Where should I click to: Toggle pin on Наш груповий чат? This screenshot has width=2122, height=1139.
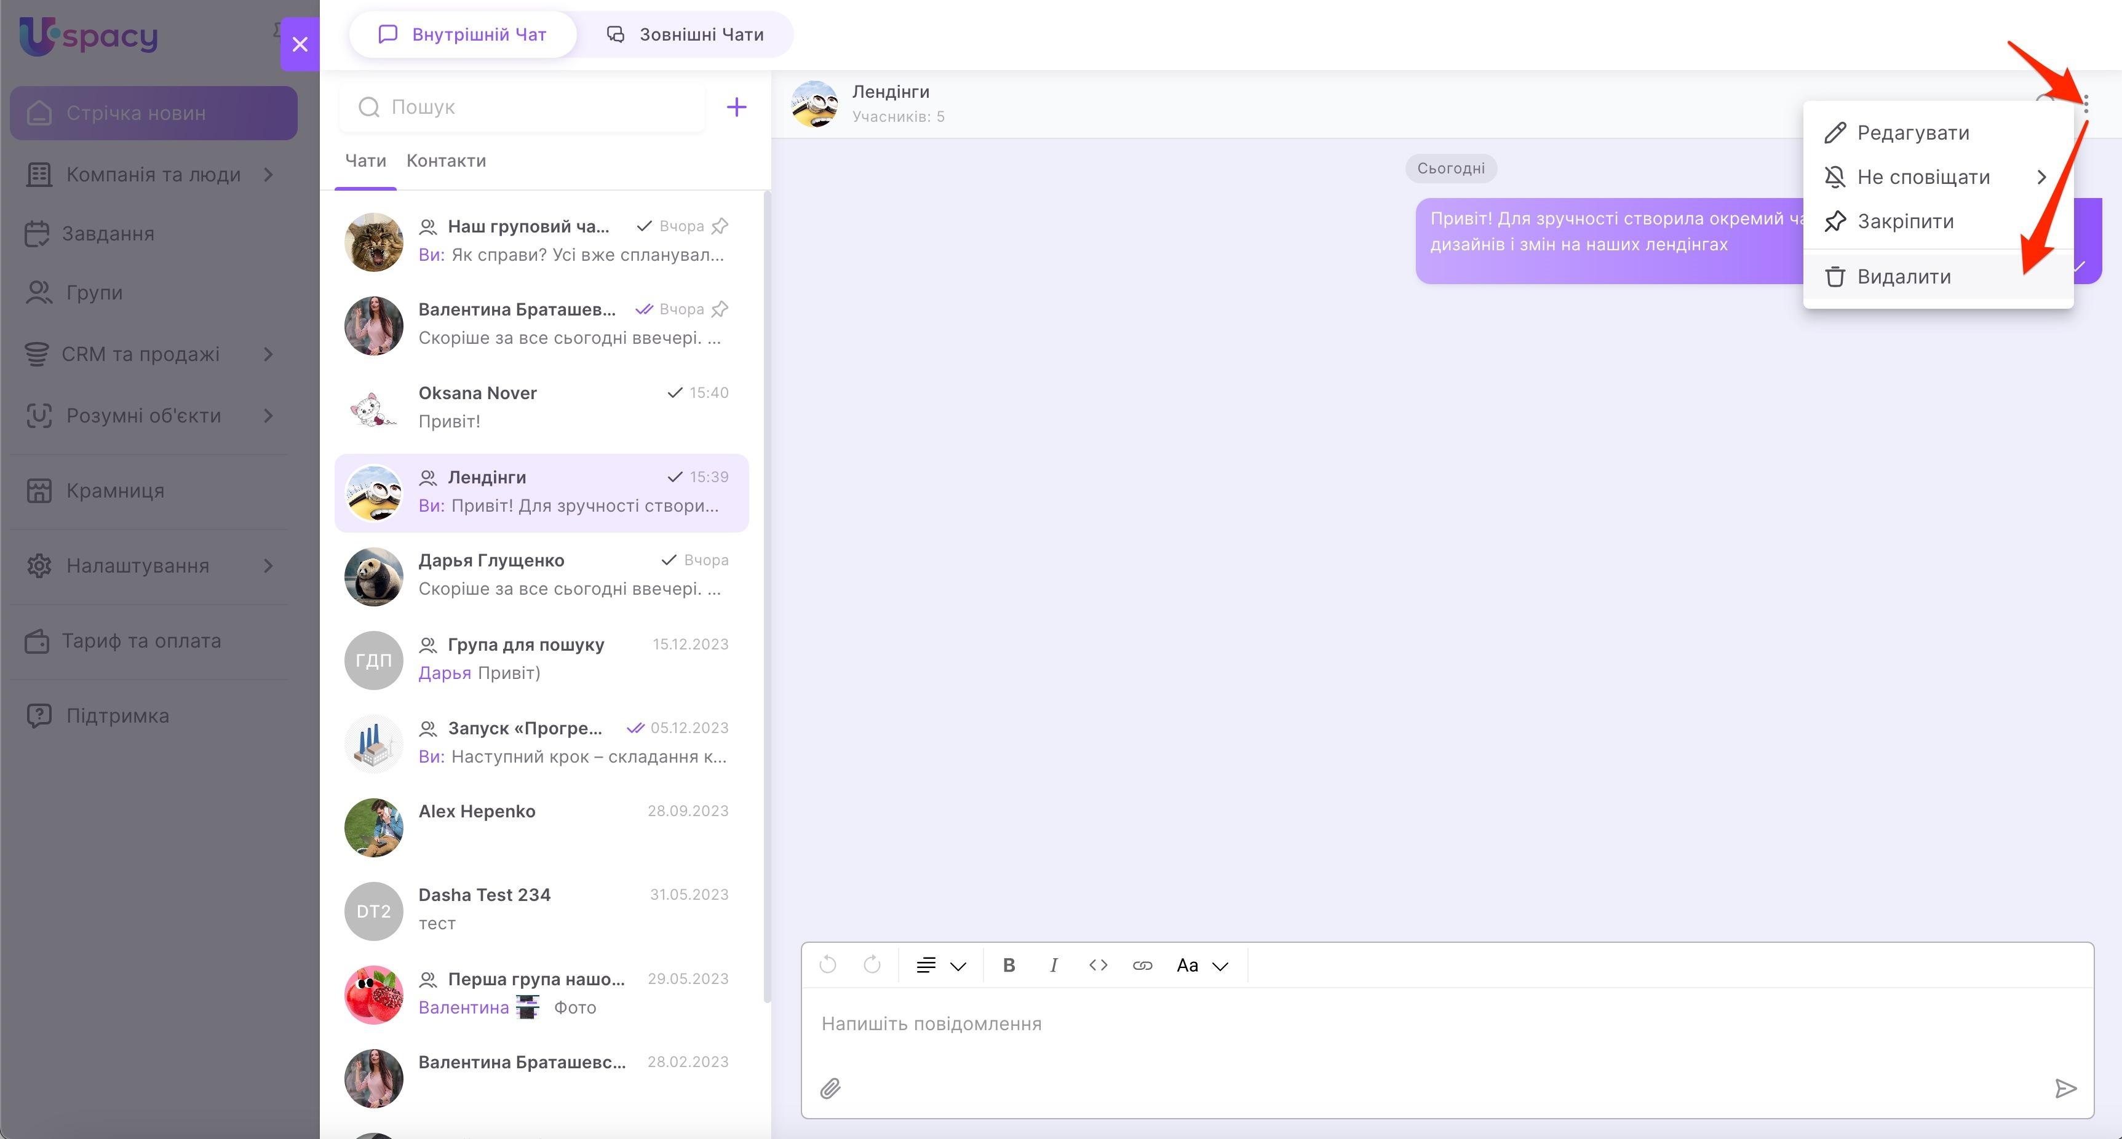point(720,226)
